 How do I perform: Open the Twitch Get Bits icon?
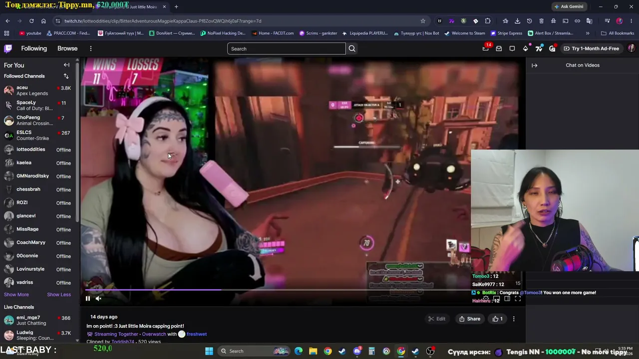[525, 48]
